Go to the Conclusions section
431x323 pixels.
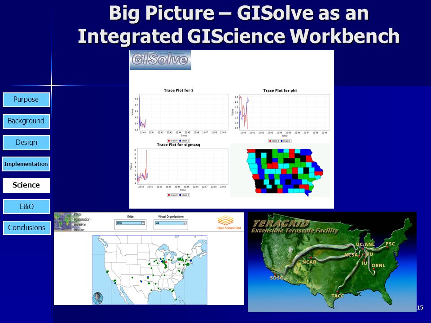26,228
